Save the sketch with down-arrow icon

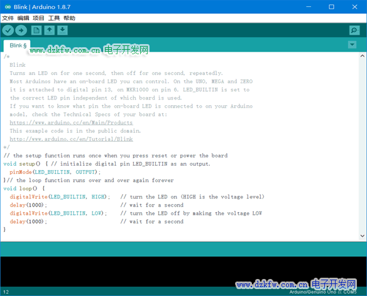[62, 30]
